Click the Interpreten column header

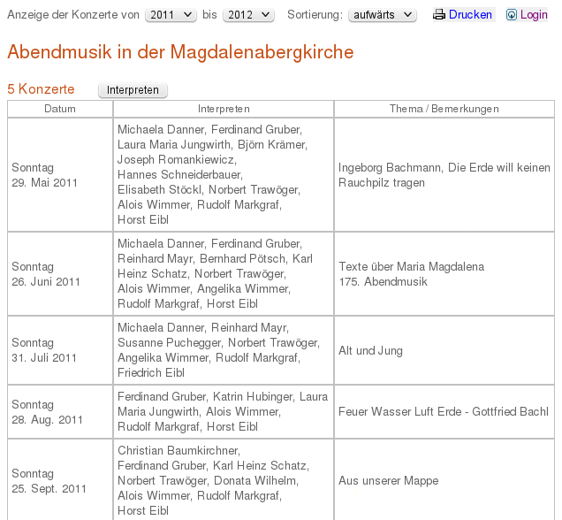[x=224, y=109]
